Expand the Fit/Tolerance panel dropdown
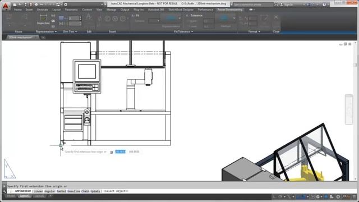The image size is (359, 202). (x=183, y=31)
